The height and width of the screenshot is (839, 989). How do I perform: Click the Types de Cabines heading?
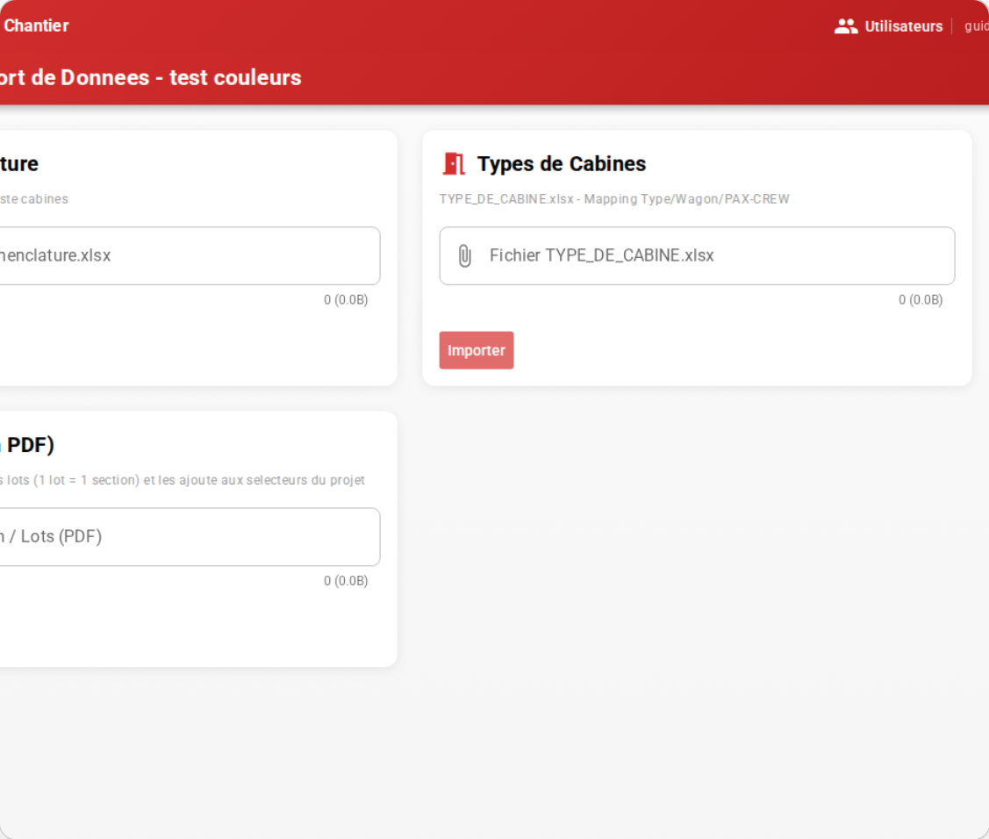(562, 163)
